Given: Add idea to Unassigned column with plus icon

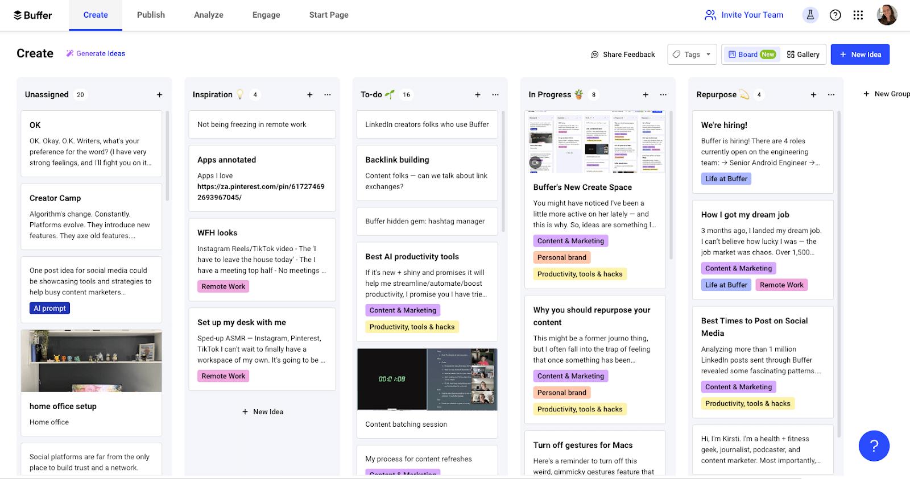Looking at the screenshot, I should pos(159,95).
